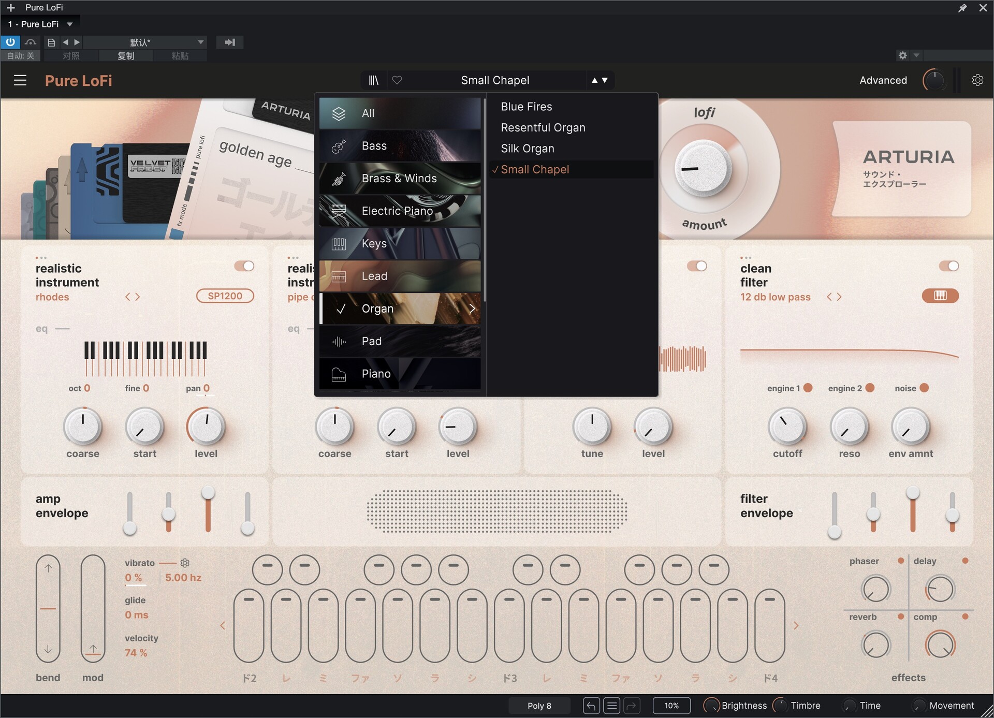Go to previous host preset arrow
This screenshot has height=718, width=994.
pos(66,42)
